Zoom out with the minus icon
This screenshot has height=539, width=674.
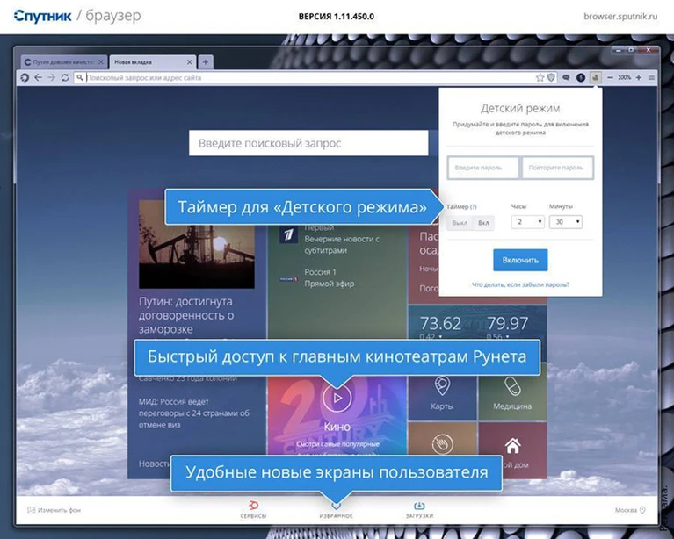pyautogui.click(x=610, y=78)
